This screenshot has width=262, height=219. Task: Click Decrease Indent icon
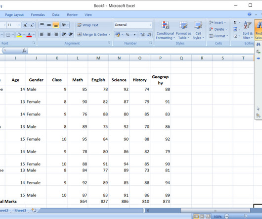click(64, 34)
